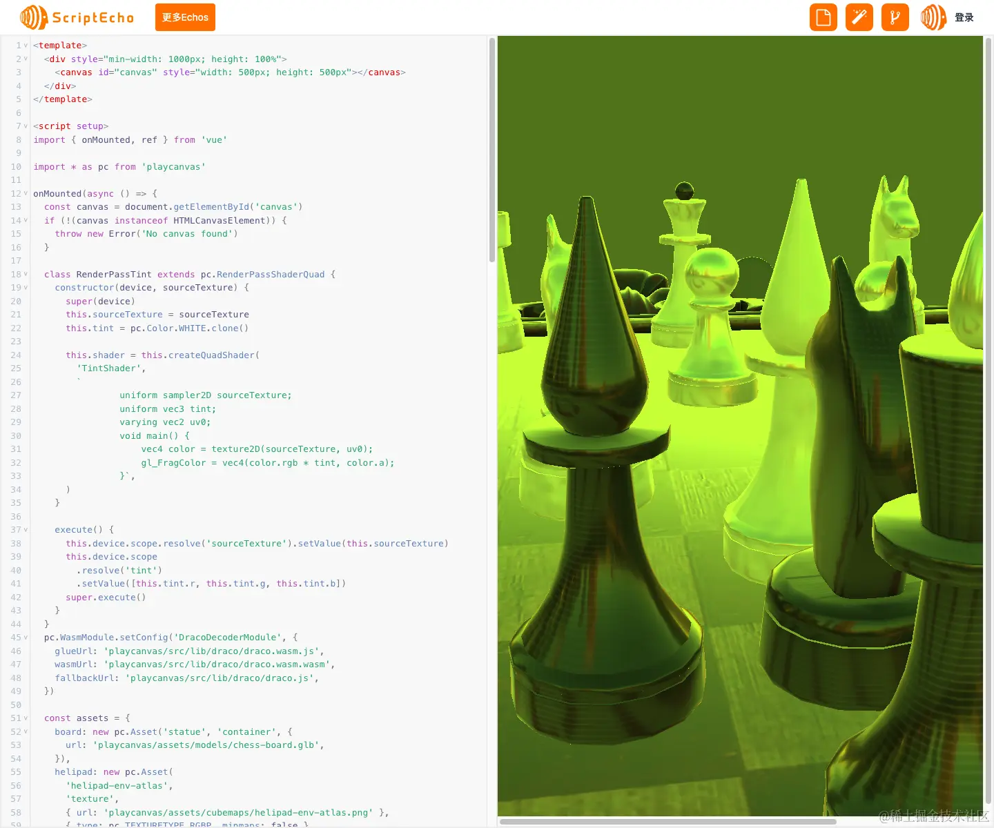Click super.execute() on line 42
The height and width of the screenshot is (828, 994).
pyautogui.click(x=106, y=598)
